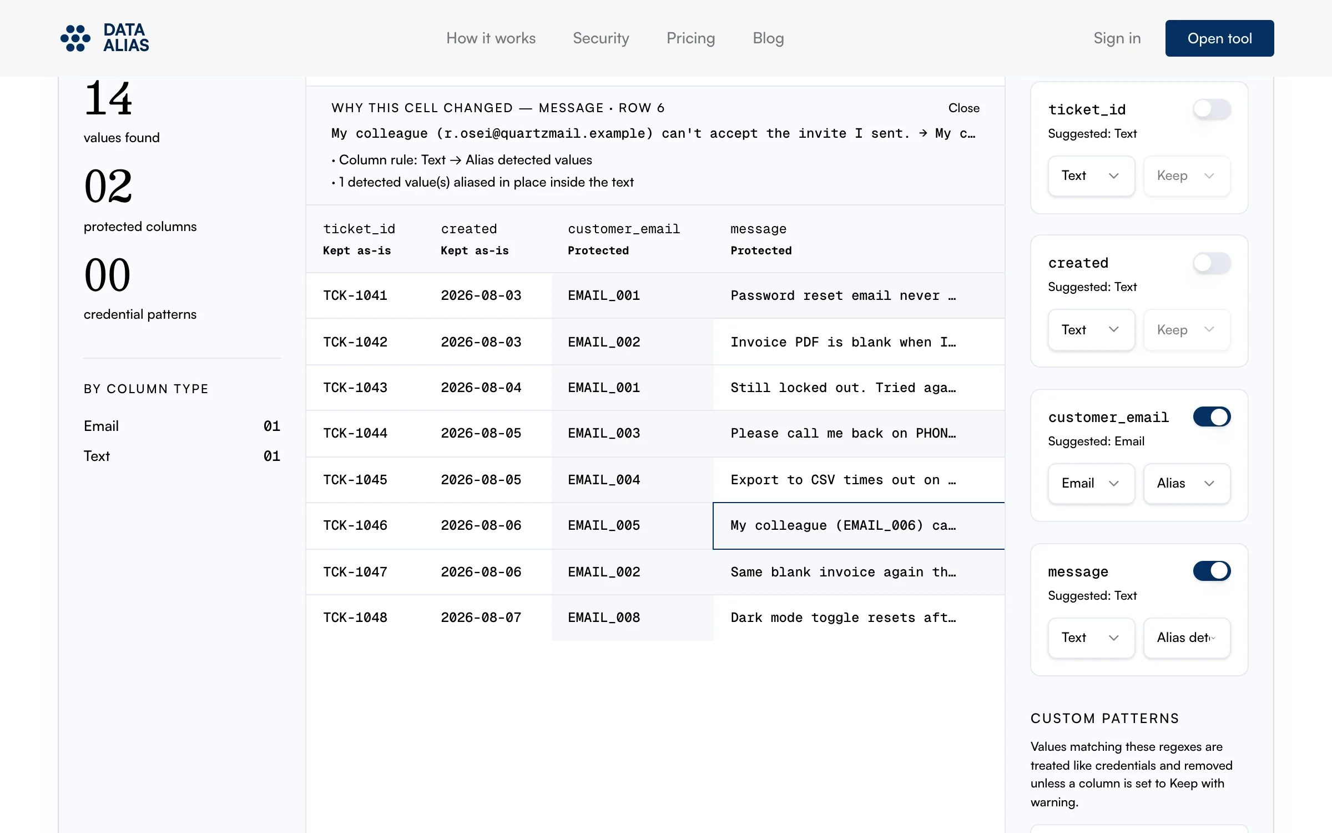The width and height of the screenshot is (1332, 833).
Task: Open message column type dropdown
Action: click(x=1091, y=638)
